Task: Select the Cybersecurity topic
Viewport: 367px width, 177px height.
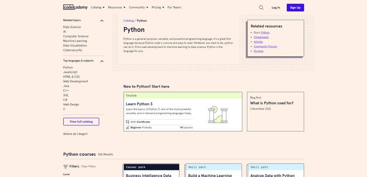Action: (73, 50)
